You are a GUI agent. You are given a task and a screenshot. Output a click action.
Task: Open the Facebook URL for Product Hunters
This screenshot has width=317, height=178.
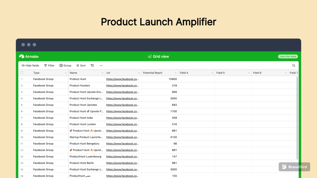122,86
